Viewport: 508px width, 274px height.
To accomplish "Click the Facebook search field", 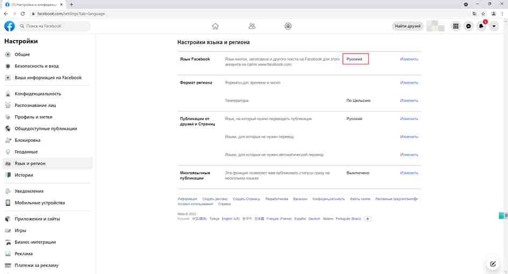I will 54,26.
